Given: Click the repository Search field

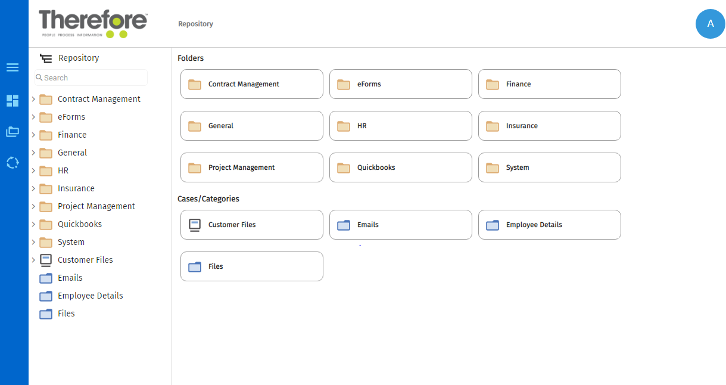Looking at the screenshot, I should [92, 77].
